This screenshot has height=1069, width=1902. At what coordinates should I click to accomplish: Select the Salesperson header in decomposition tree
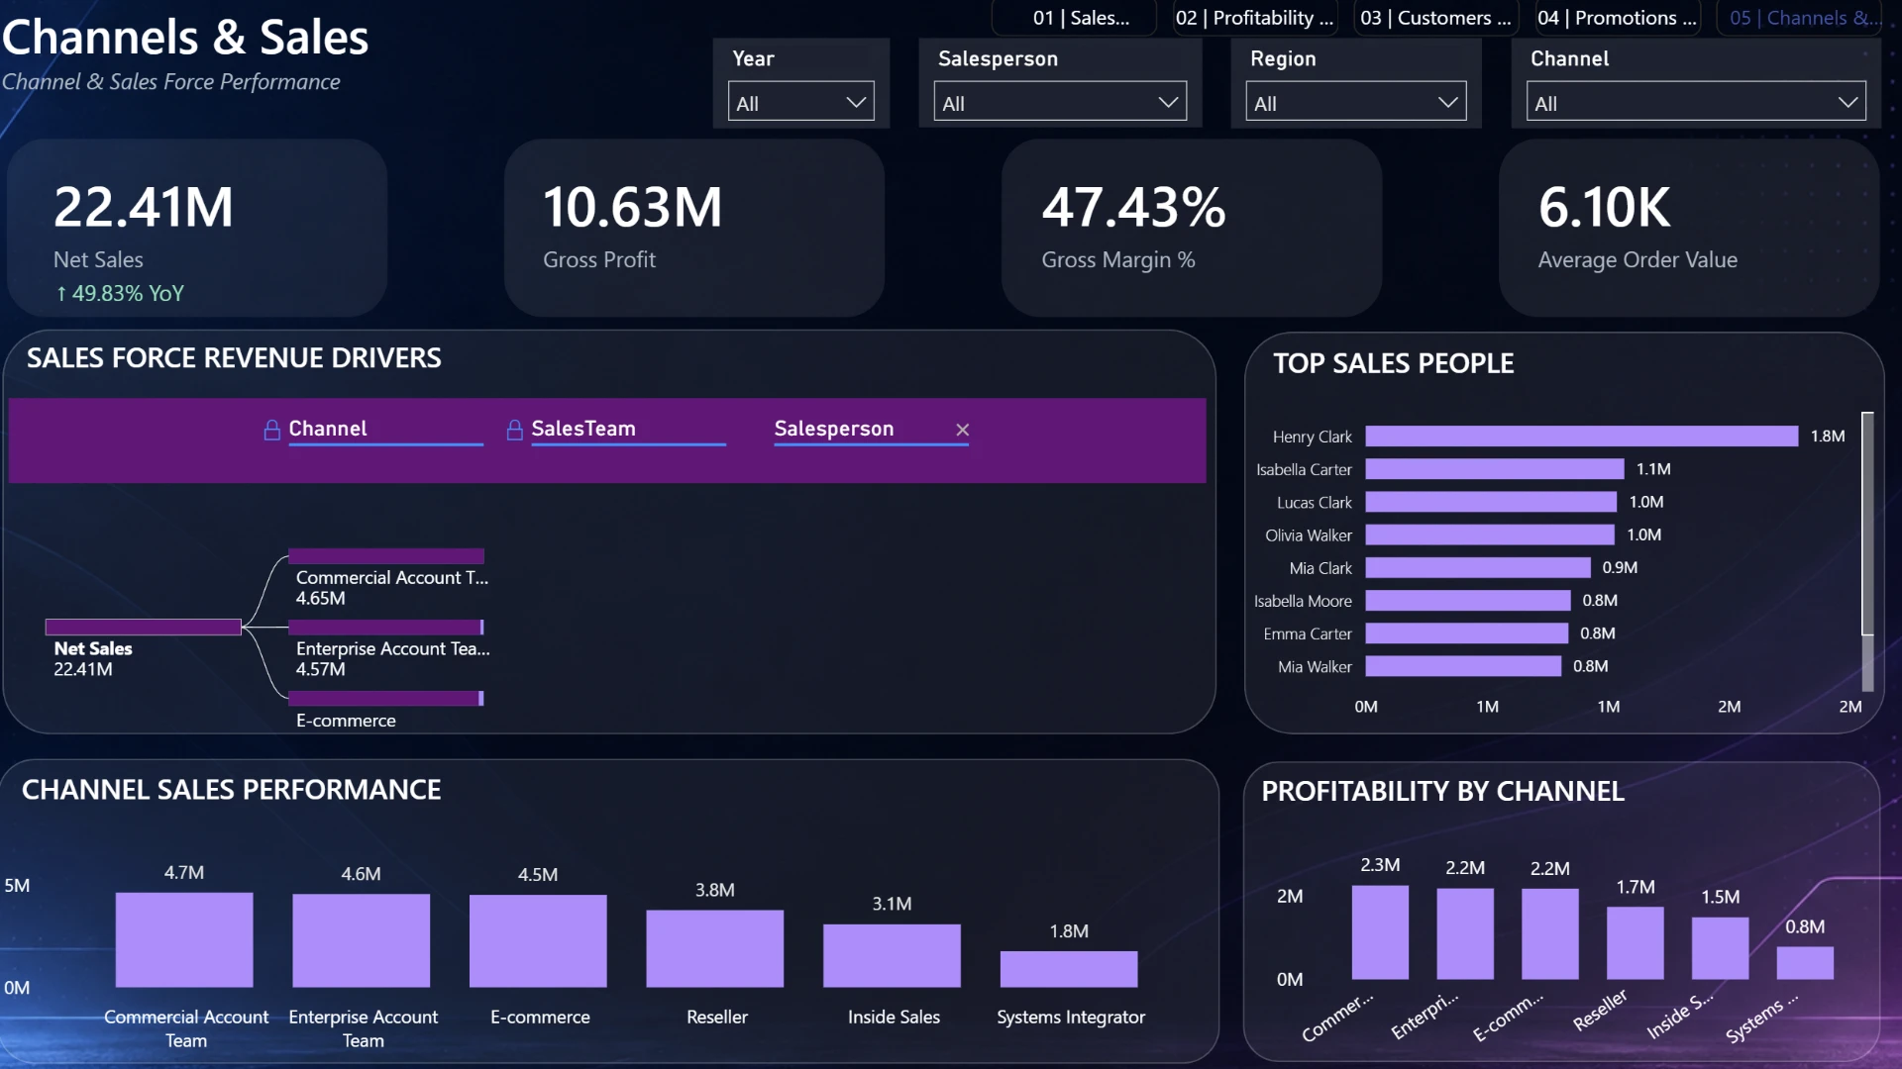point(834,429)
